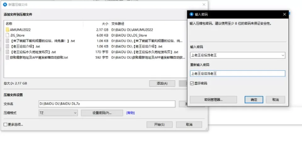This screenshot has height=142, width=302.
Task: Click the AMUMU2022 folder icon
Action: [x=7, y=30]
